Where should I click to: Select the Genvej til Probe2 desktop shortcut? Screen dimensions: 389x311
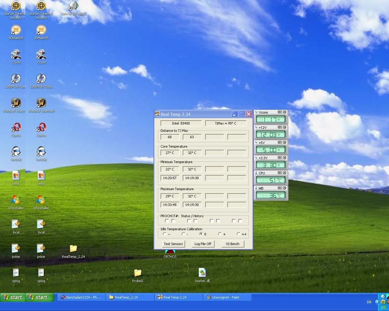(x=73, y=8)
